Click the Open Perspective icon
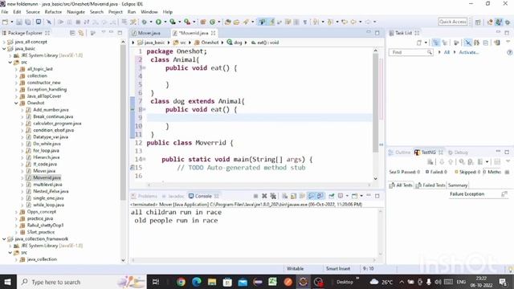The height and width of the screenshot is (289, 514). (x=478, y=22)
